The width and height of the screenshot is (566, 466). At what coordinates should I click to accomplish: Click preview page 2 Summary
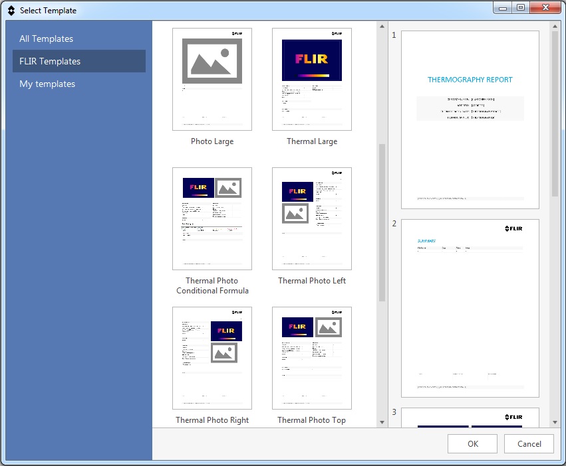470,308
